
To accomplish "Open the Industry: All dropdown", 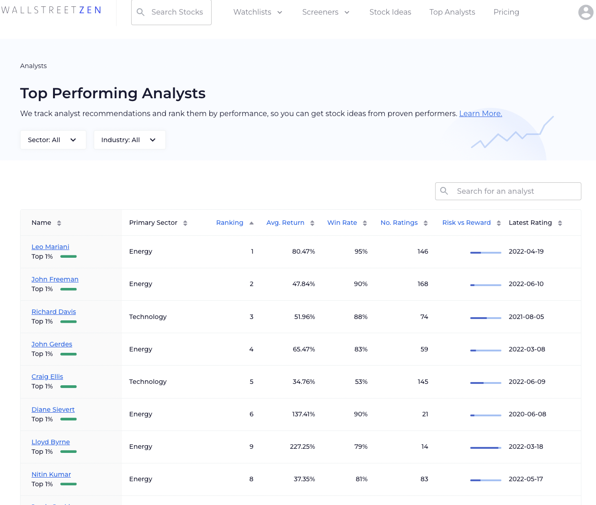I will click(x=129, y=140).
